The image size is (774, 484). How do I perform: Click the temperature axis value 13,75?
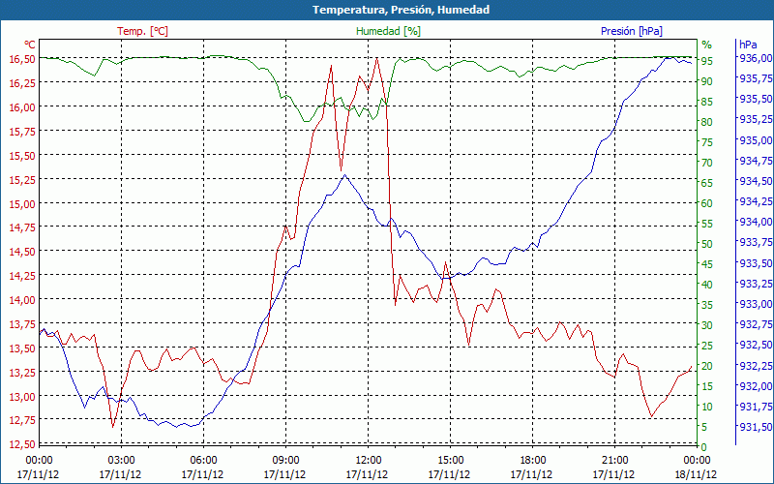point(22,324)
